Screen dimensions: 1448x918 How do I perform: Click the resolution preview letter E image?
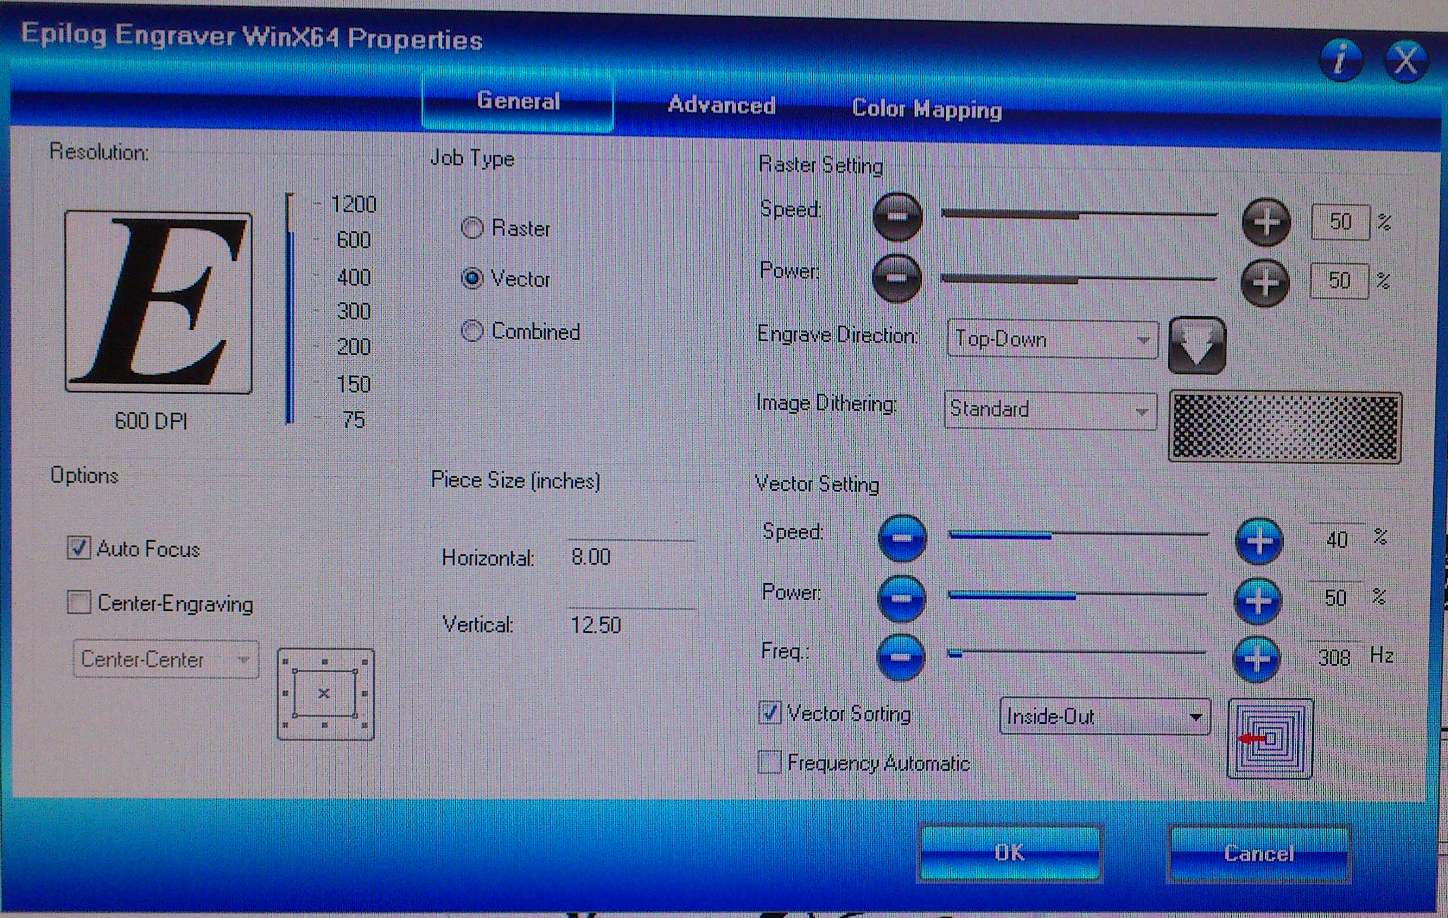(x=158, y=302)
